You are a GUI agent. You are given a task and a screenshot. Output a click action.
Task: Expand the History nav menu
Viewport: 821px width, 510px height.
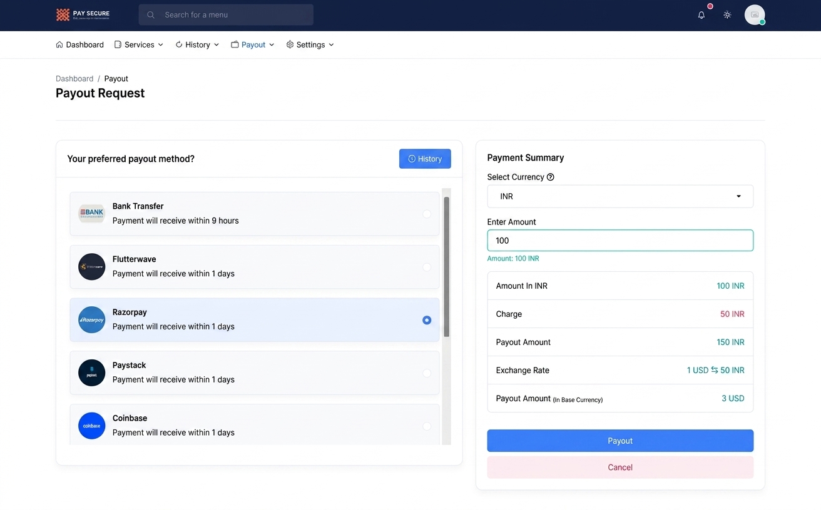pyautogui.click(x=197, y=45)
